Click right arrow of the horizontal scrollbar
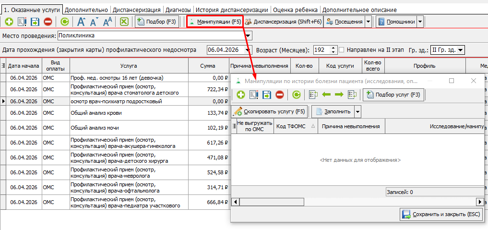Viewport: 488px width, 230px height. tap(479, 202)
